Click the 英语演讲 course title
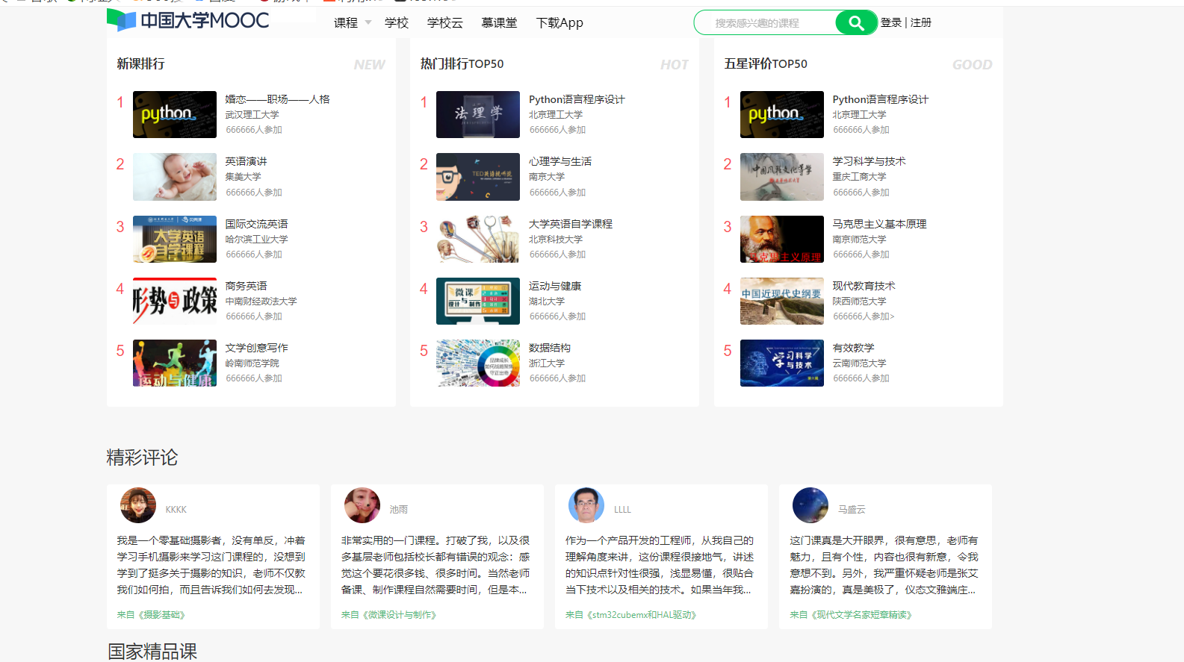Image resolution: width=1184 pixels, height=662 pixels. (x=247, y=161)
